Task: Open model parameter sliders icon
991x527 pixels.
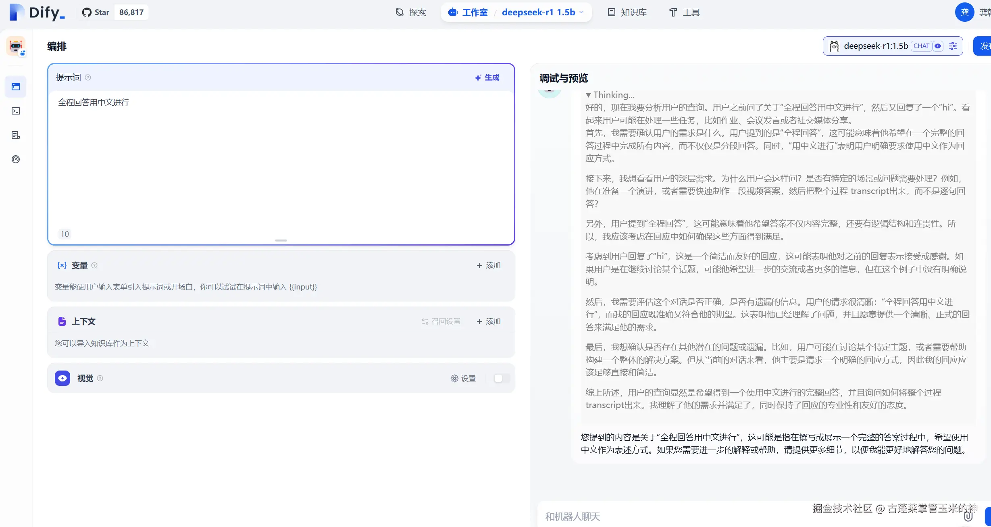Action: [953, 46]
